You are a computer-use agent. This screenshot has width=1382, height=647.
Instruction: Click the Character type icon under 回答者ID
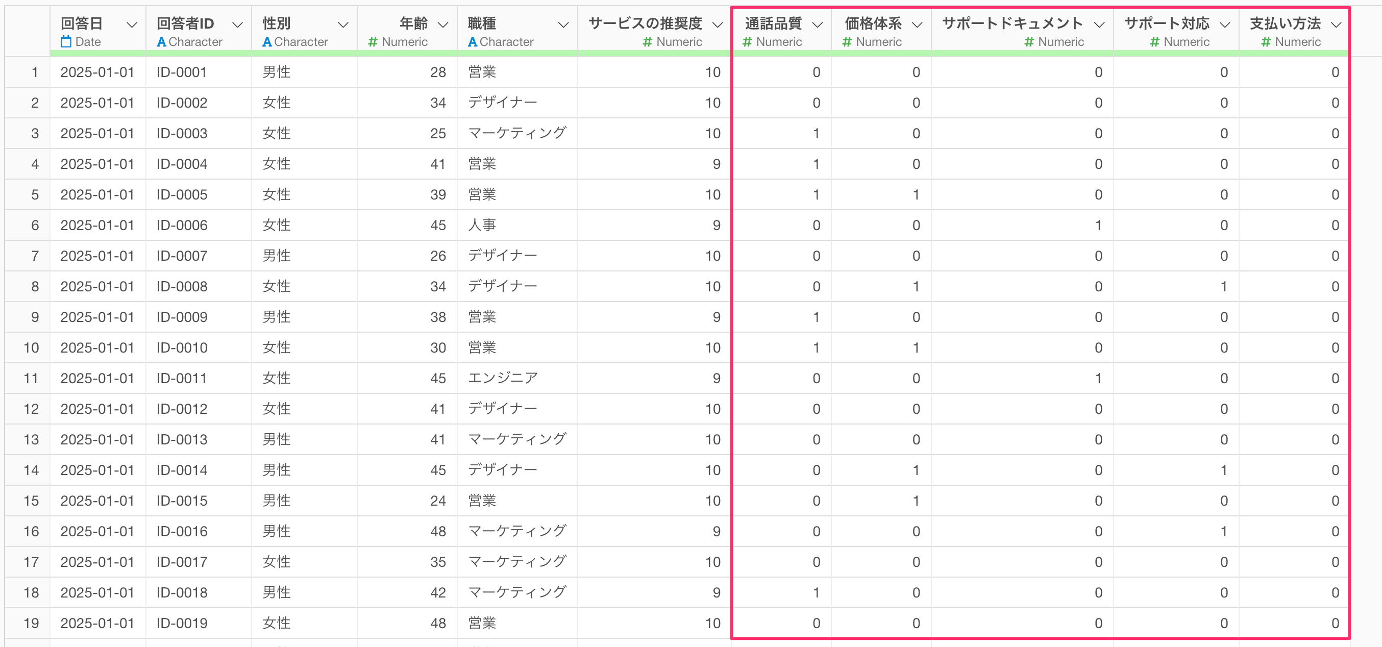pos(161,42)
